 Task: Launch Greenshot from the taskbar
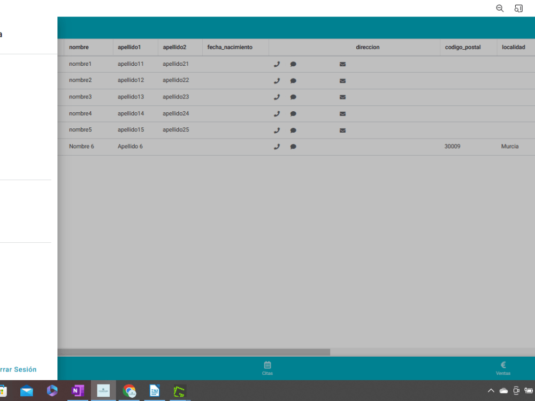[x=180, y=391]
